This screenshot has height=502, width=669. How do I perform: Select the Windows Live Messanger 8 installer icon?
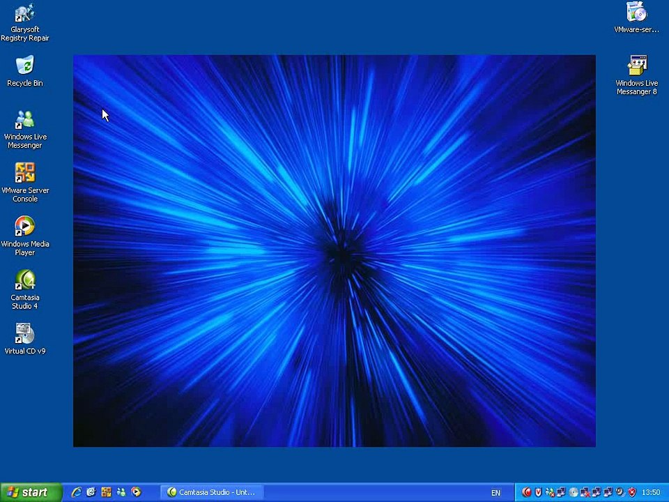[x=636, y=75]
